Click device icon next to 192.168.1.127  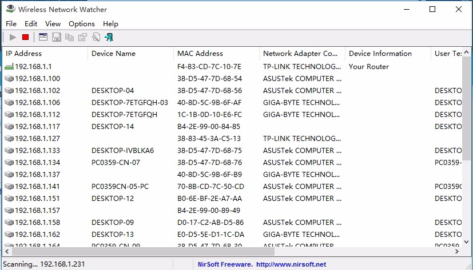(9, 139)
